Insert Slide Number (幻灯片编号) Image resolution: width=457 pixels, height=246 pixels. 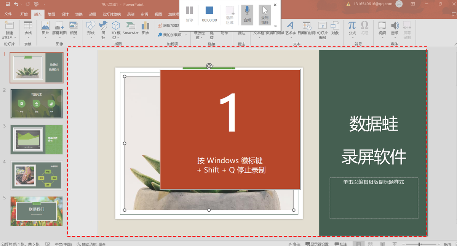[323, 30]
